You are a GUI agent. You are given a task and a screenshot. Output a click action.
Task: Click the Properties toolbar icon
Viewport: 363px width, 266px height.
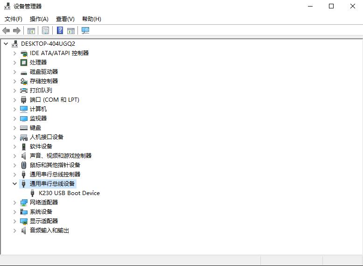click(45, 31)
